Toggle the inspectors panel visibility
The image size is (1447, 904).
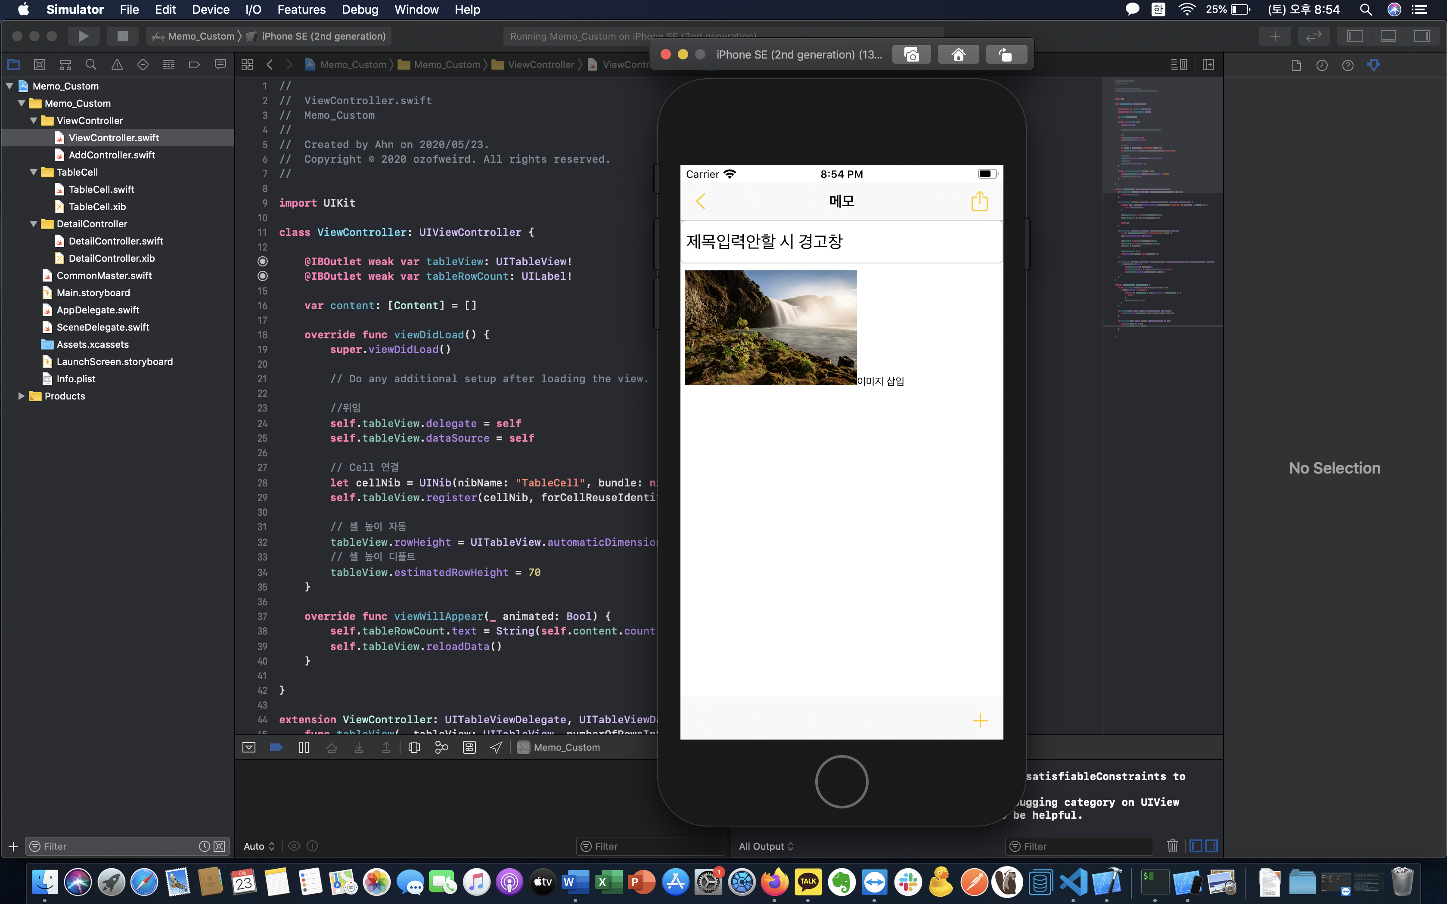click(x=1422, y=36)
